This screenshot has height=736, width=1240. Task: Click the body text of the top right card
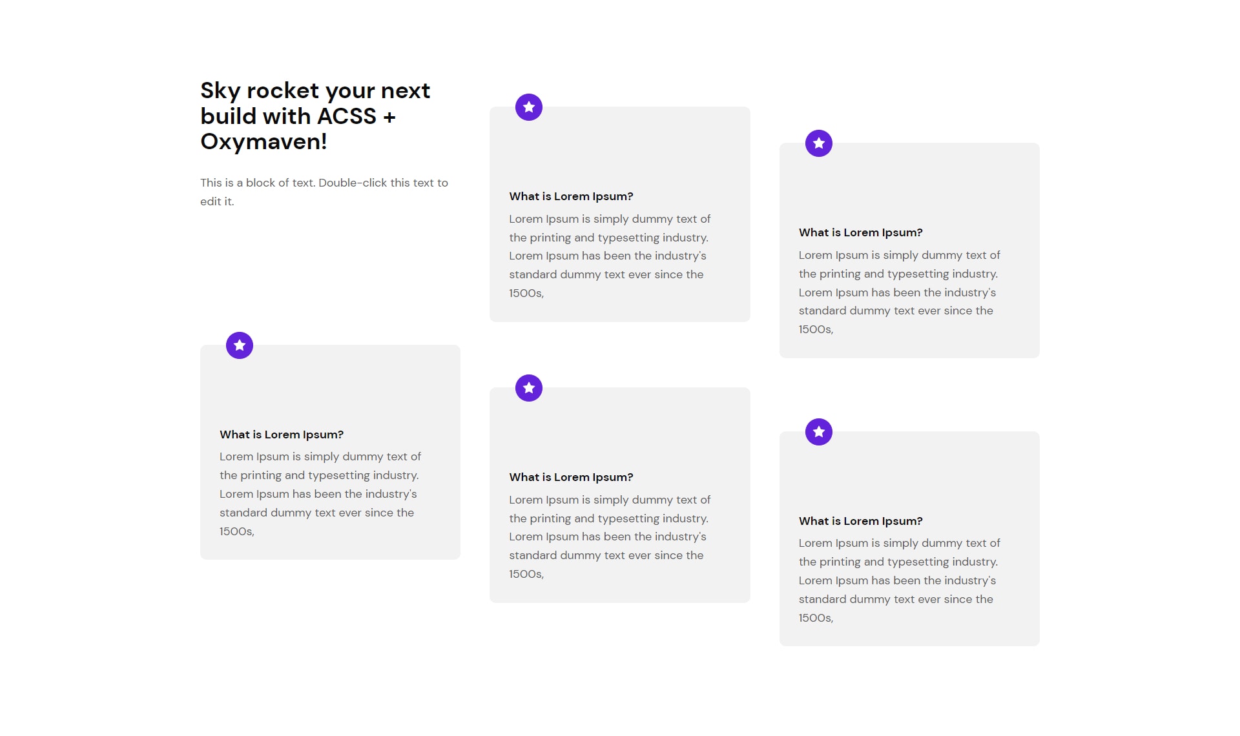tap(899, 292)
